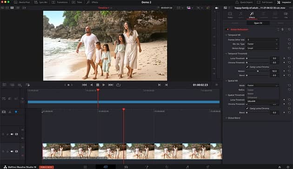
Task: Collapse the Spatial NR section
Action: tap(226, 81)
